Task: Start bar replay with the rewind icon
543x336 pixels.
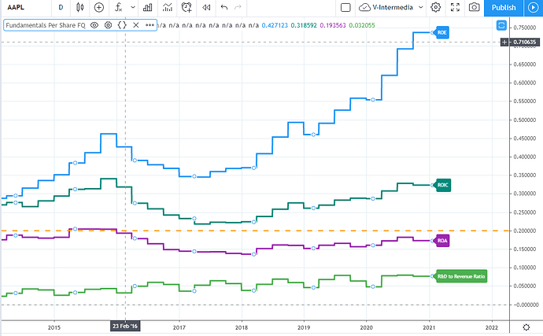Action: click(206, 8)
